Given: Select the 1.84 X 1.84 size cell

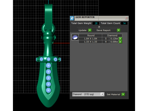Looking at the screenshot, I should click(x=90, y=39).
